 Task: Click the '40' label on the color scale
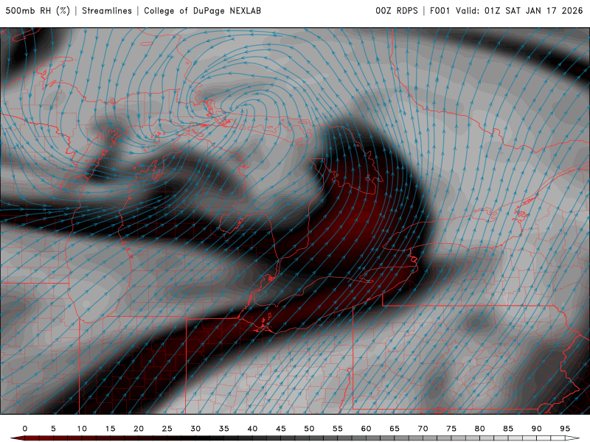(252, 429)
